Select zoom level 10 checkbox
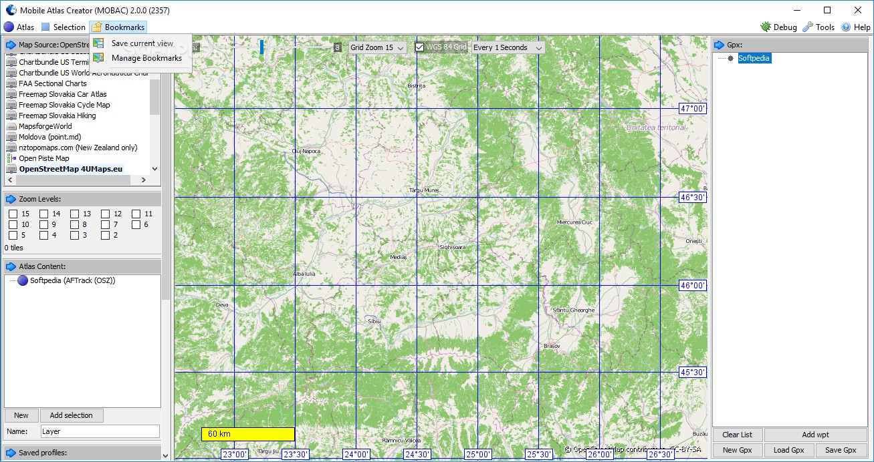 pos(13,224)
